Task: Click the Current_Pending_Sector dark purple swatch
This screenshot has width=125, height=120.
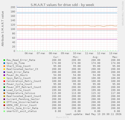Action: click(x=4, y=99)
